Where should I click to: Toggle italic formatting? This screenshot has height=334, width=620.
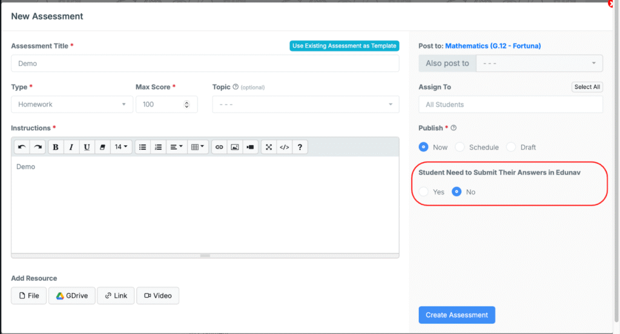(71, 147)
